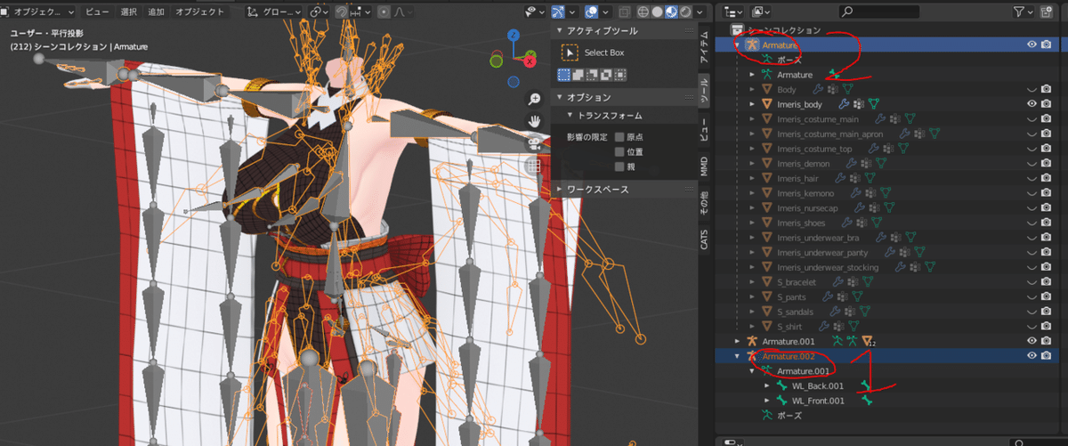Click the pan hand icon in viewport
Image resolution: width=1068 pixels, height=446 pixels.
534,120
